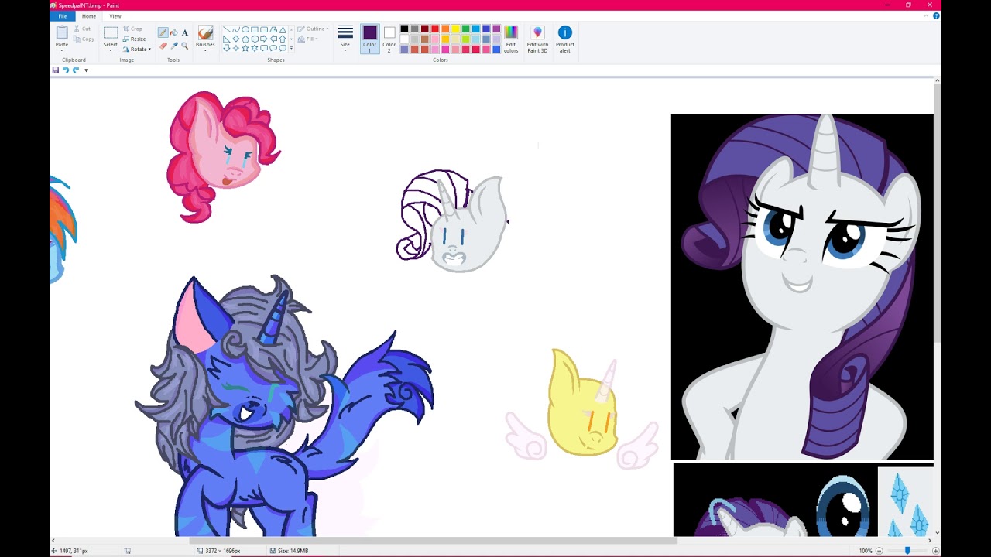Choose the Oval shape

(245, 29)
